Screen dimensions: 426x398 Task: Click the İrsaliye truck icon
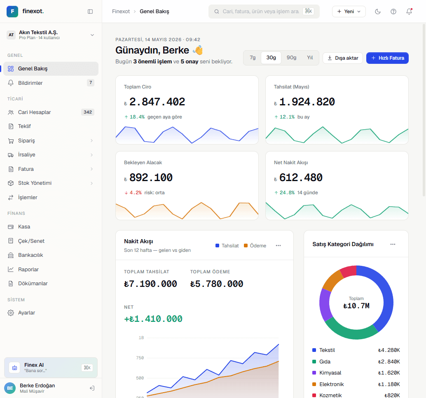pyautogui.click(x=11, y=155)
